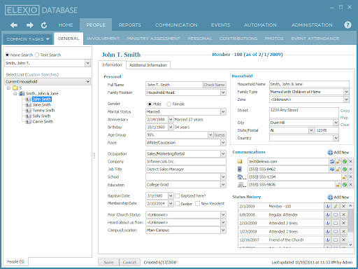358x269 pixels.
Task: Click the Status History scroll-down arrow
Action: coord(350,244)
